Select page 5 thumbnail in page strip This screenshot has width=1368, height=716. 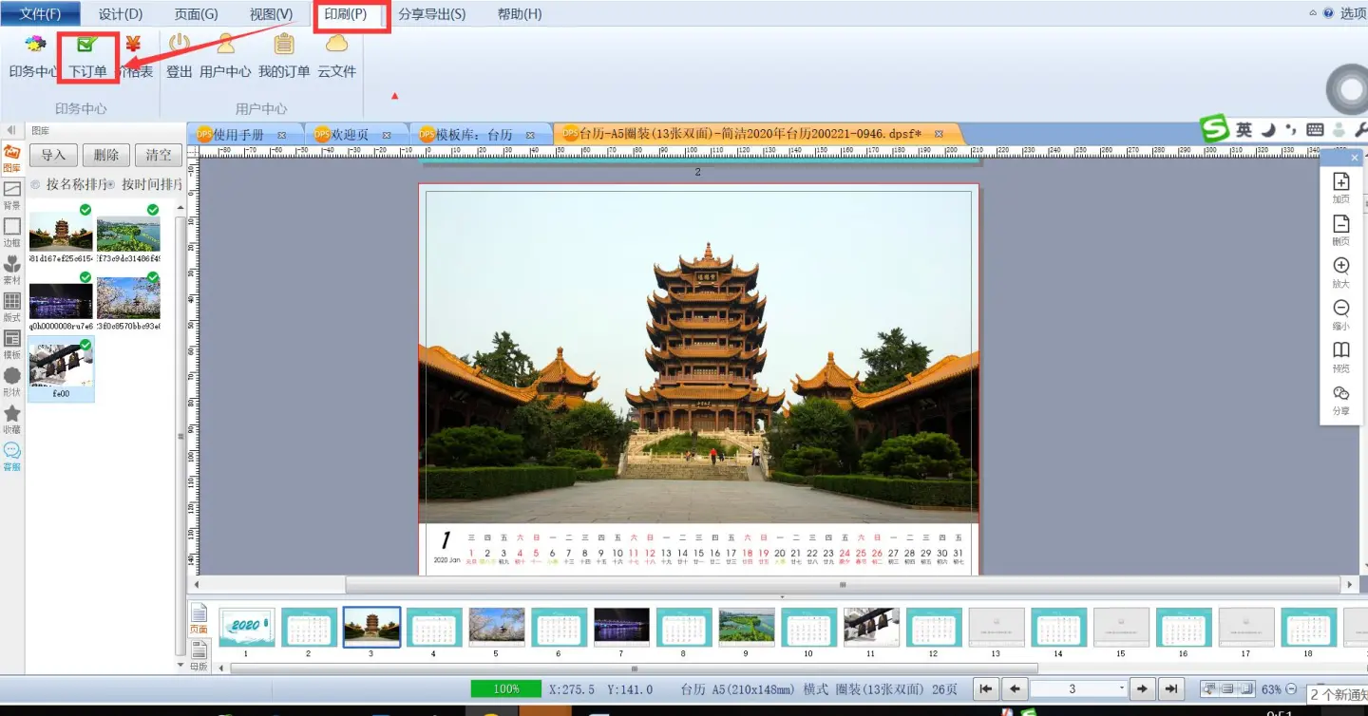[496, 628]
